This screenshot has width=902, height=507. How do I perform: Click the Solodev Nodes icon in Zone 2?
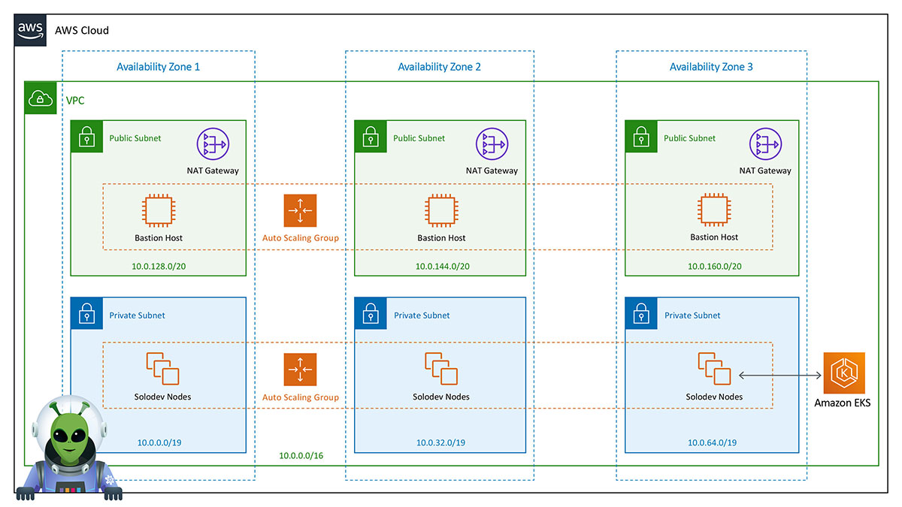click(x=441, y=368)
